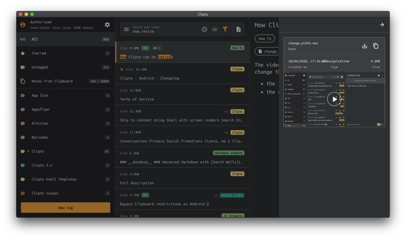This screenshot has width=406, height=239.
Task: Click the Clipto Email Templates tag icon
Action: (x=23, y=179)
